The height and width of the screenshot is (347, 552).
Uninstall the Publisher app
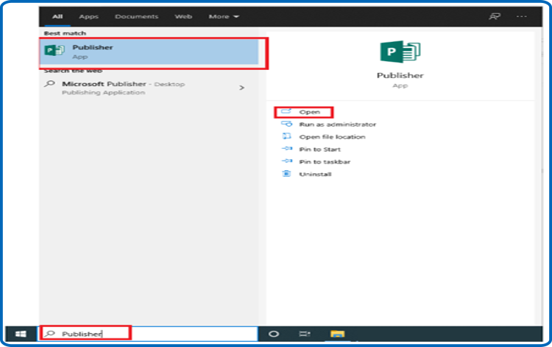(315, 174)
